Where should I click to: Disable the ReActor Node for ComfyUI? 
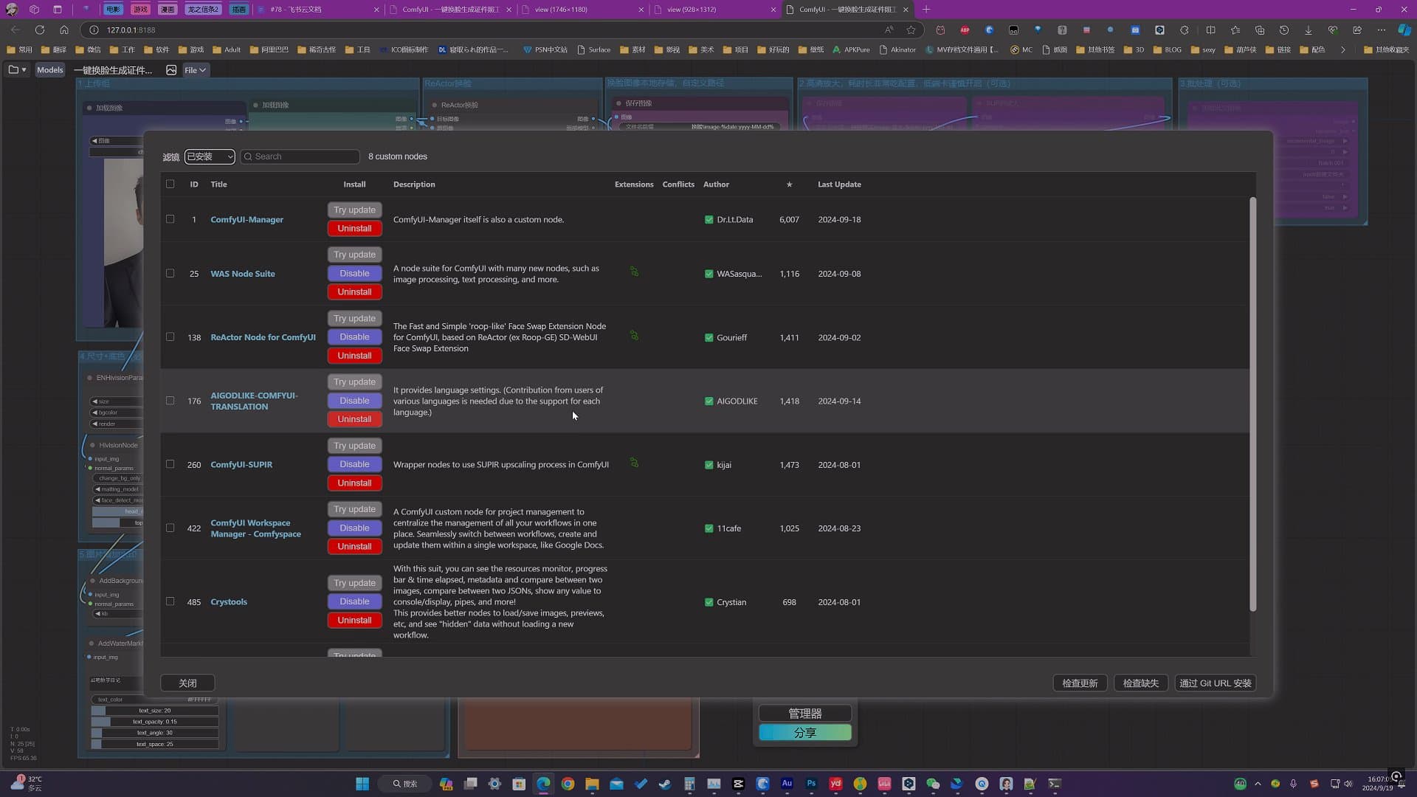click(x=354, y=337)
